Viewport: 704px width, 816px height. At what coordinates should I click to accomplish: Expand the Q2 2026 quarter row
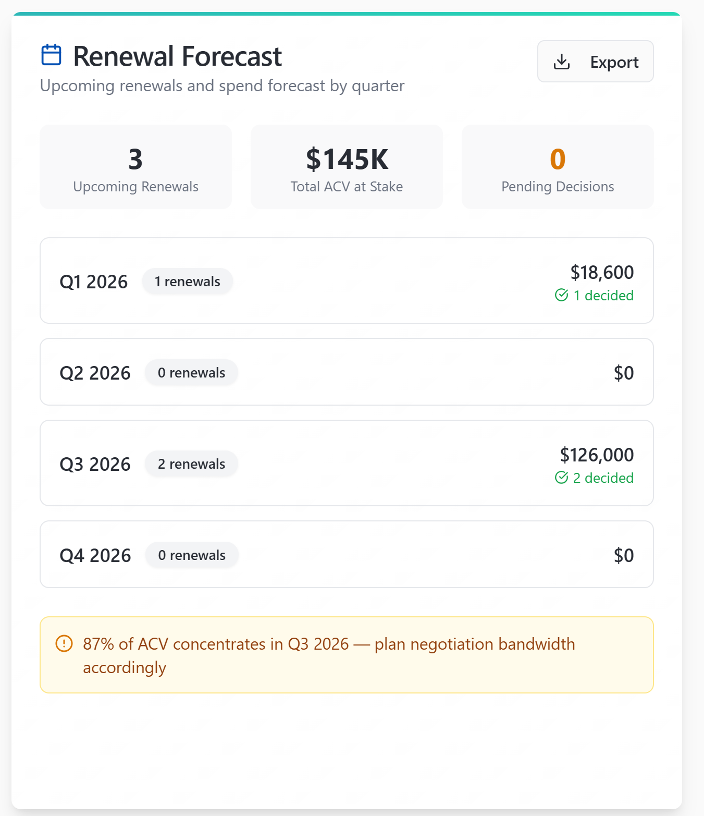click(x=347, y=372)
